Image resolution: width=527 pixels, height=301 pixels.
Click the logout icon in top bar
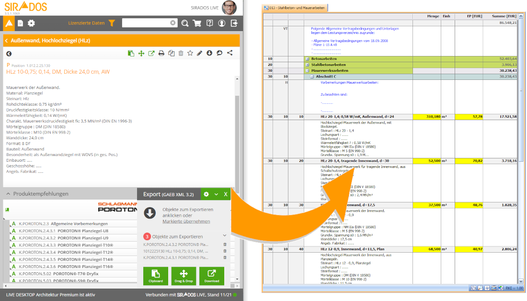click(x=234, y=23)
